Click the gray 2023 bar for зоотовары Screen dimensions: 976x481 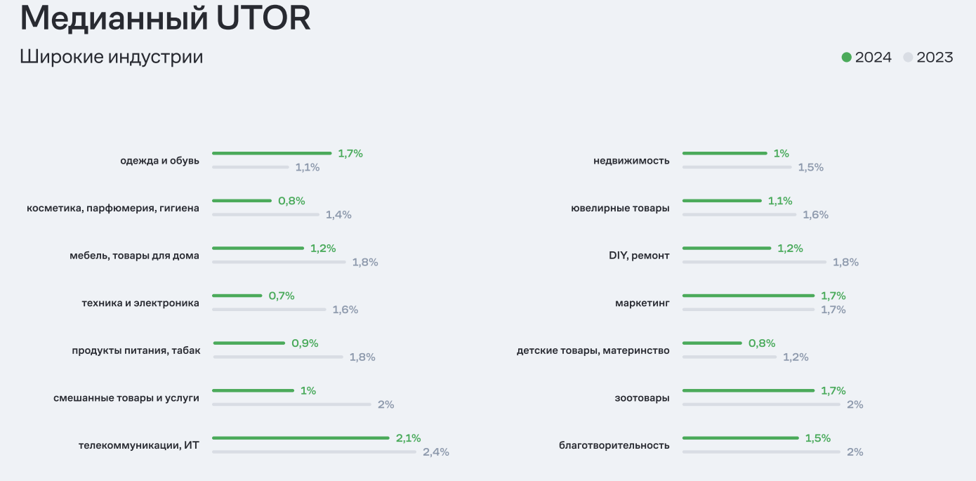pyautogui.click(x=760, y=404)
